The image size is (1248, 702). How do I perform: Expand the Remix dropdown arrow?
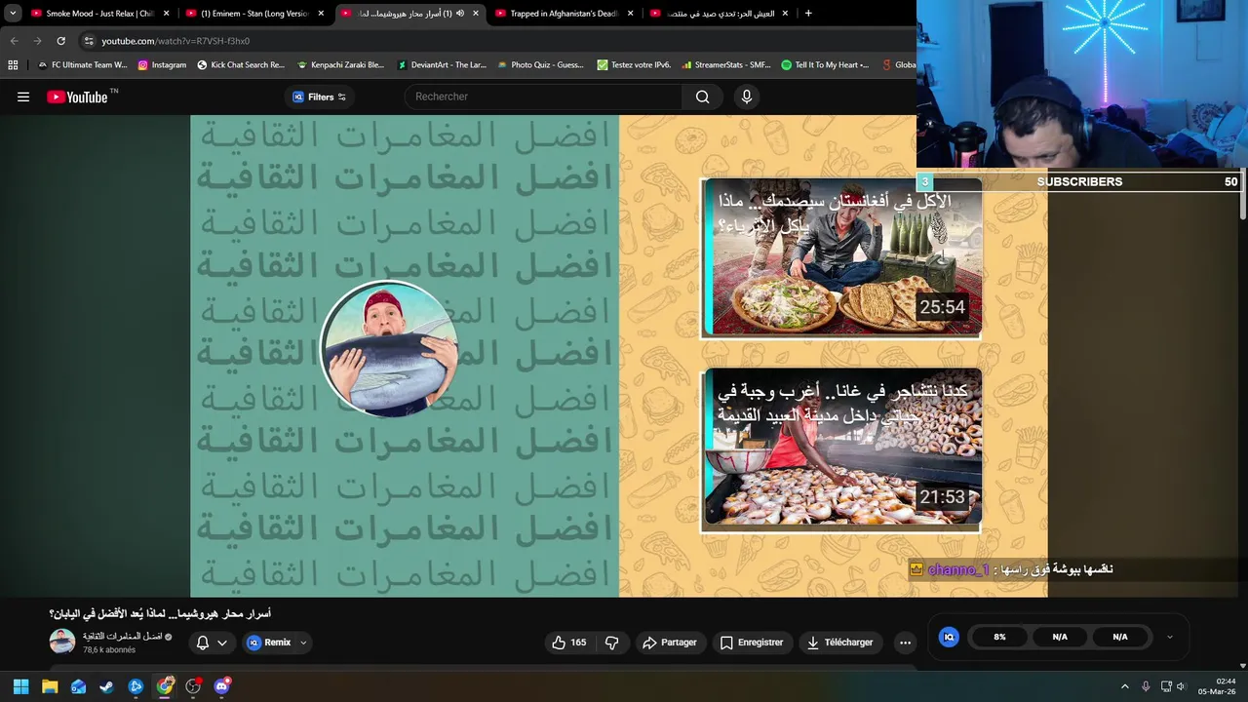[x=303, y=643]
